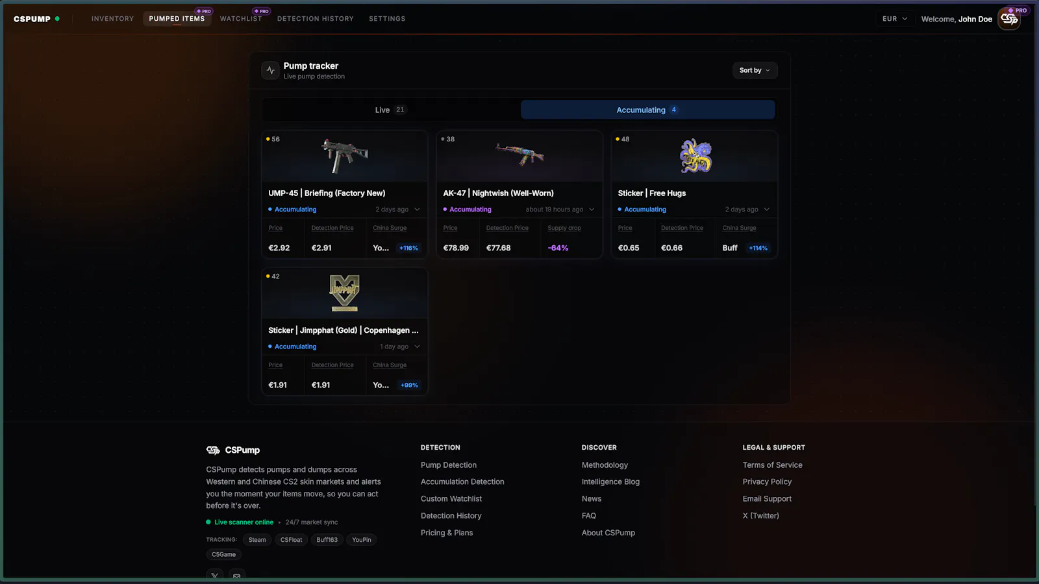Screen dimensions: 1039x584
Task: Open the Pump Detection footer link
Action: (449, 465)
